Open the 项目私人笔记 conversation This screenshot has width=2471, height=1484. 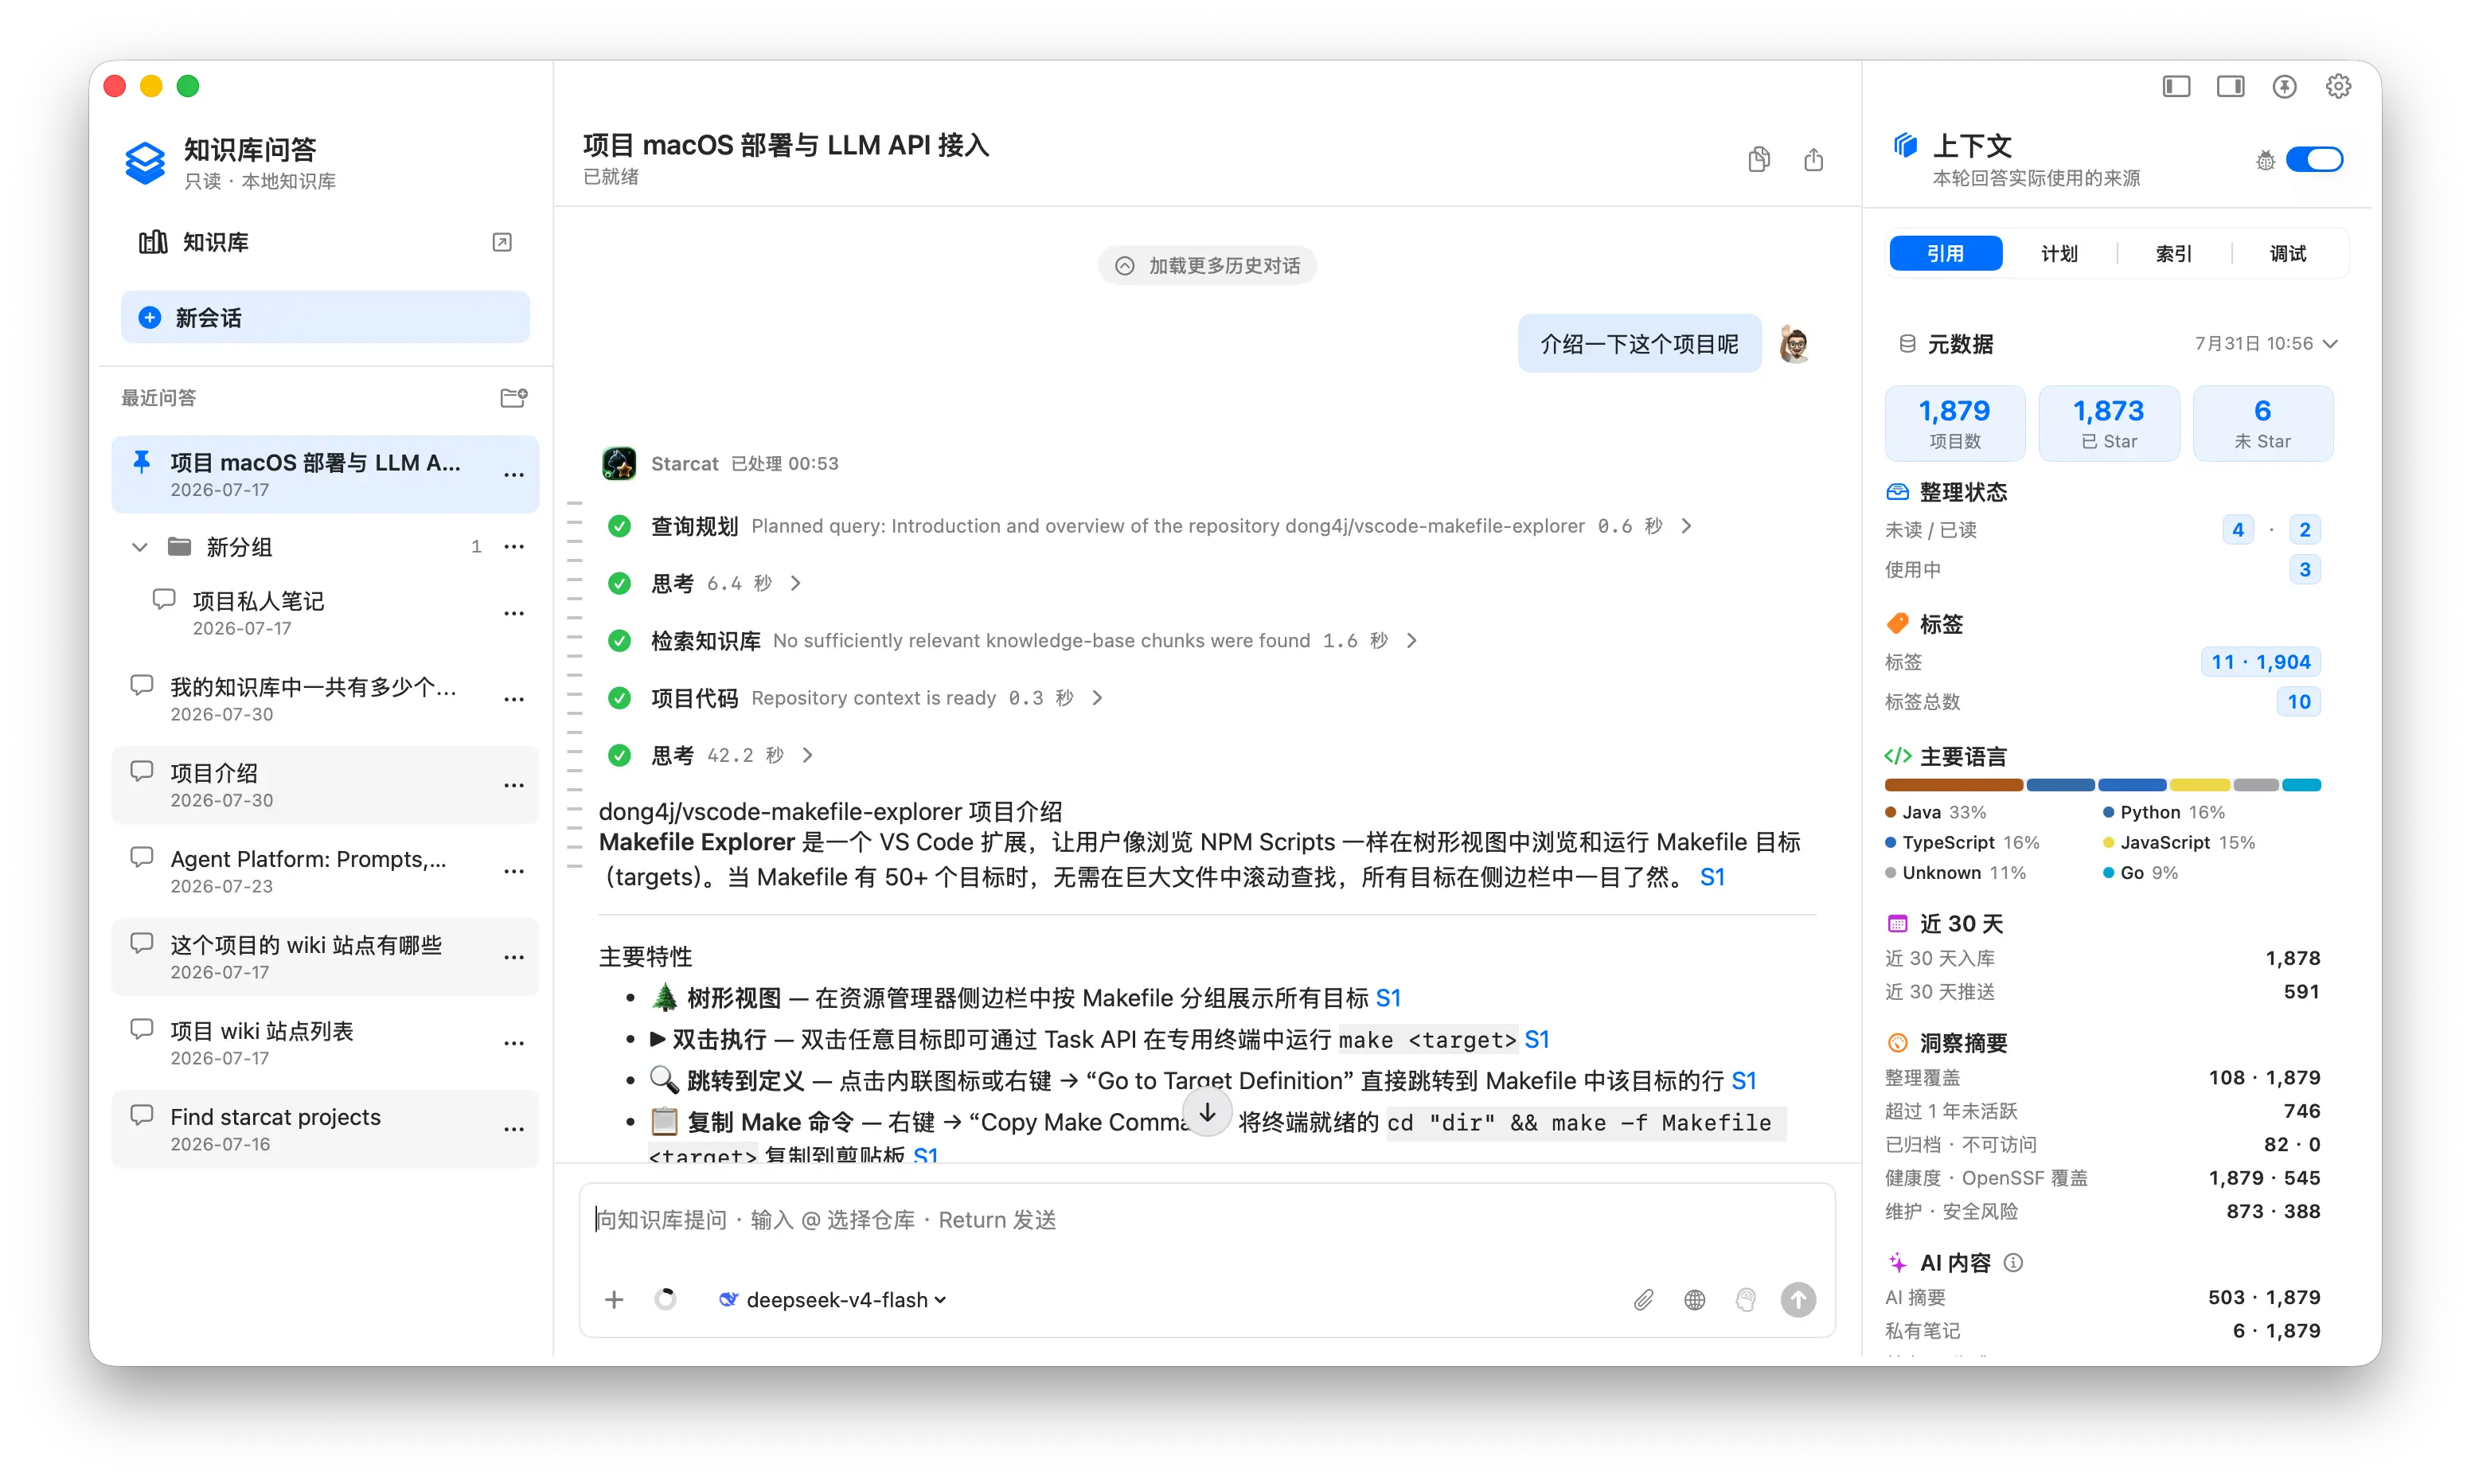pyautogui.click(x=325, y=613)
